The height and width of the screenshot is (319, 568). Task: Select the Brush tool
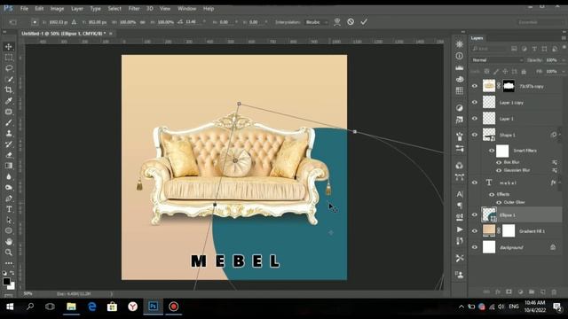pos(9,122)
